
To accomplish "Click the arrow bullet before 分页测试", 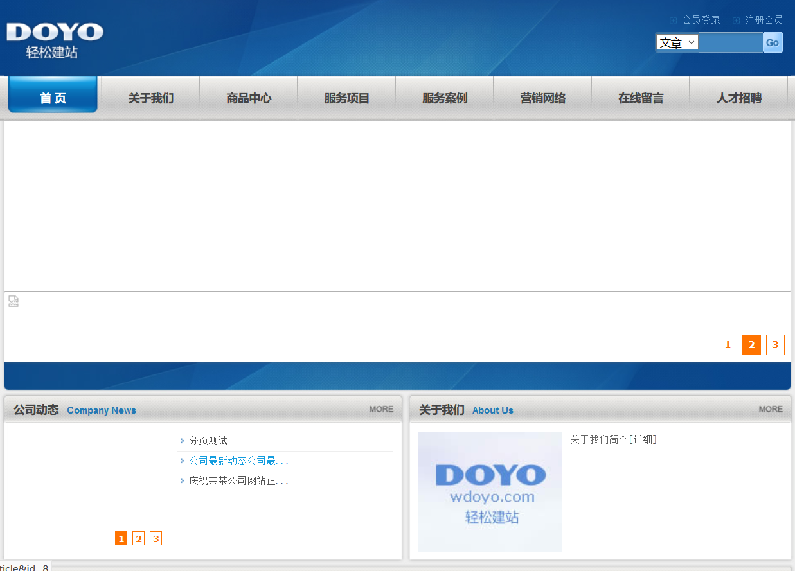I will click(183, 441).
